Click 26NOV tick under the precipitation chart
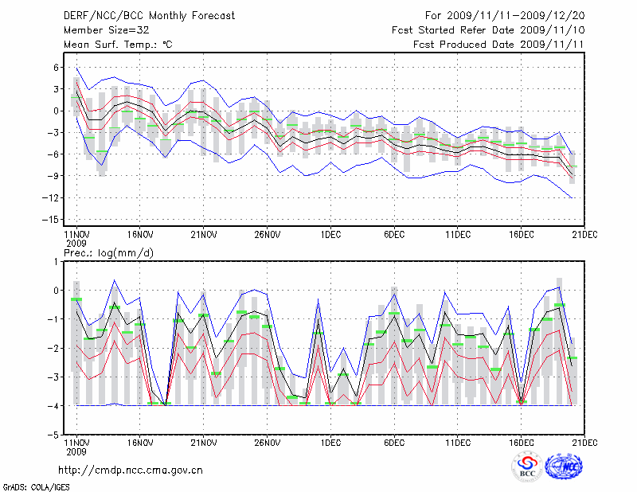Viewport: 637px width, 492px height. point(268,443)
